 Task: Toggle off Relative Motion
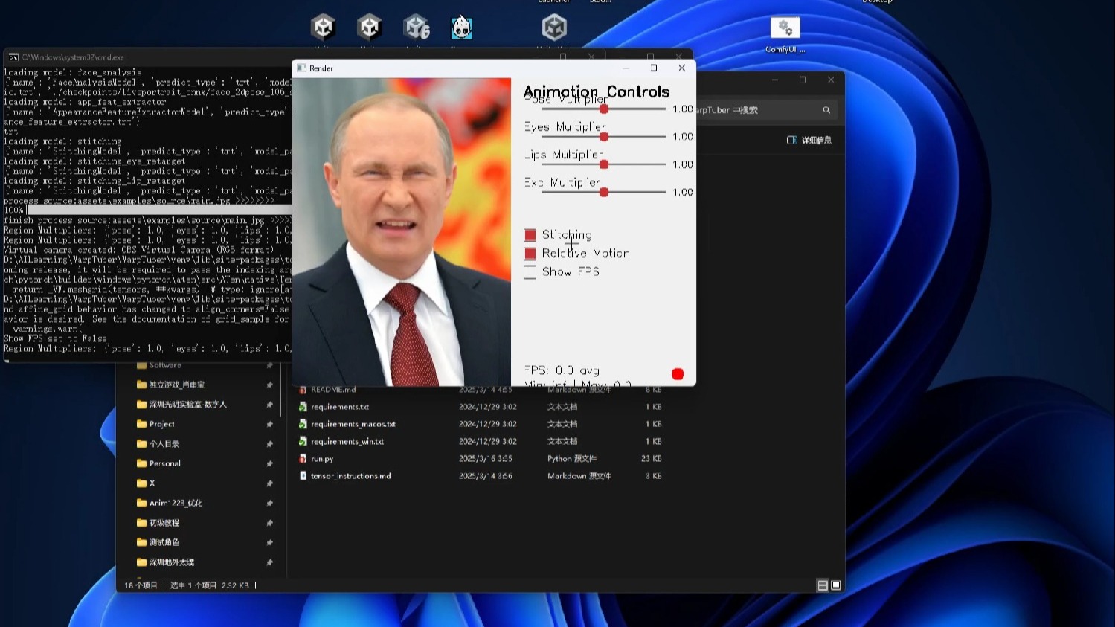click(x=530, y=254)
